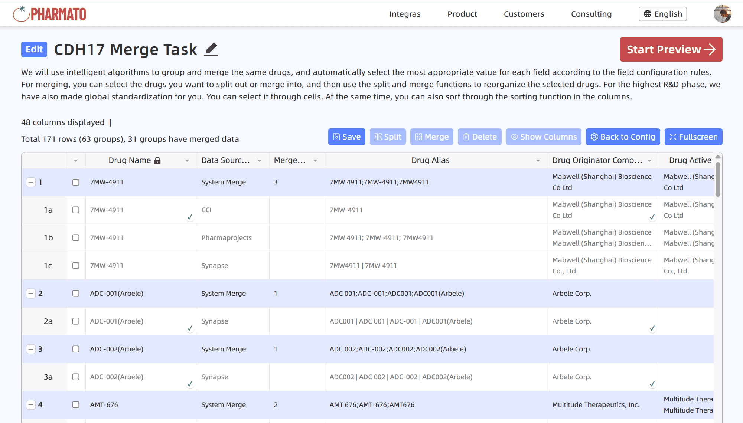Open the Customers nav menu

coord(524,14)
